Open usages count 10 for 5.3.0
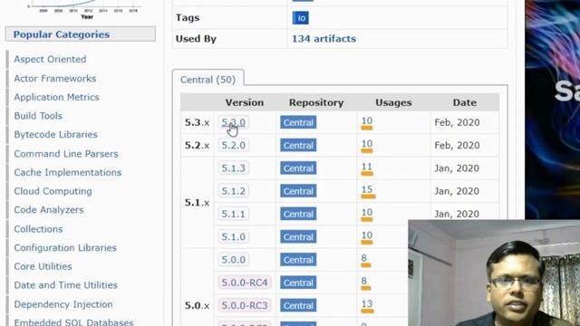This screenshot has height=326, width=580. 367,121
